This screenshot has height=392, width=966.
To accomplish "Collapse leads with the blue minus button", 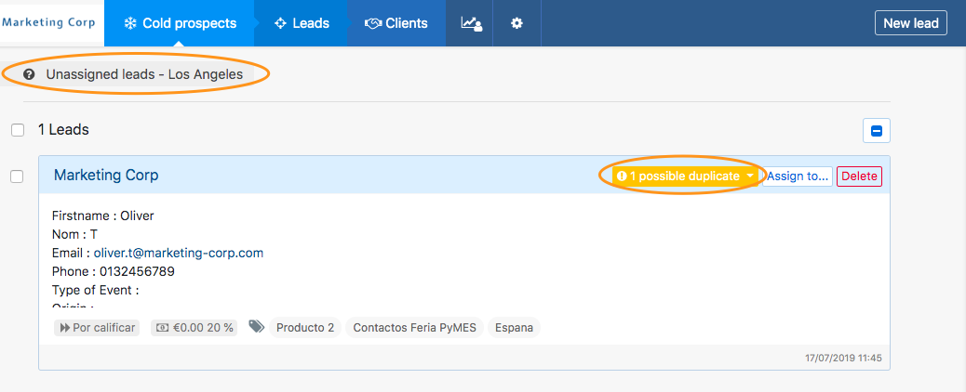I will [x=876, y=131].
